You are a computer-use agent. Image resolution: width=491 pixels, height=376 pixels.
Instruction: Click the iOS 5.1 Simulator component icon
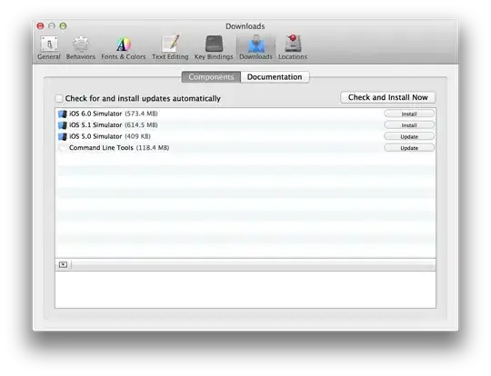click(x=63, y=125)
